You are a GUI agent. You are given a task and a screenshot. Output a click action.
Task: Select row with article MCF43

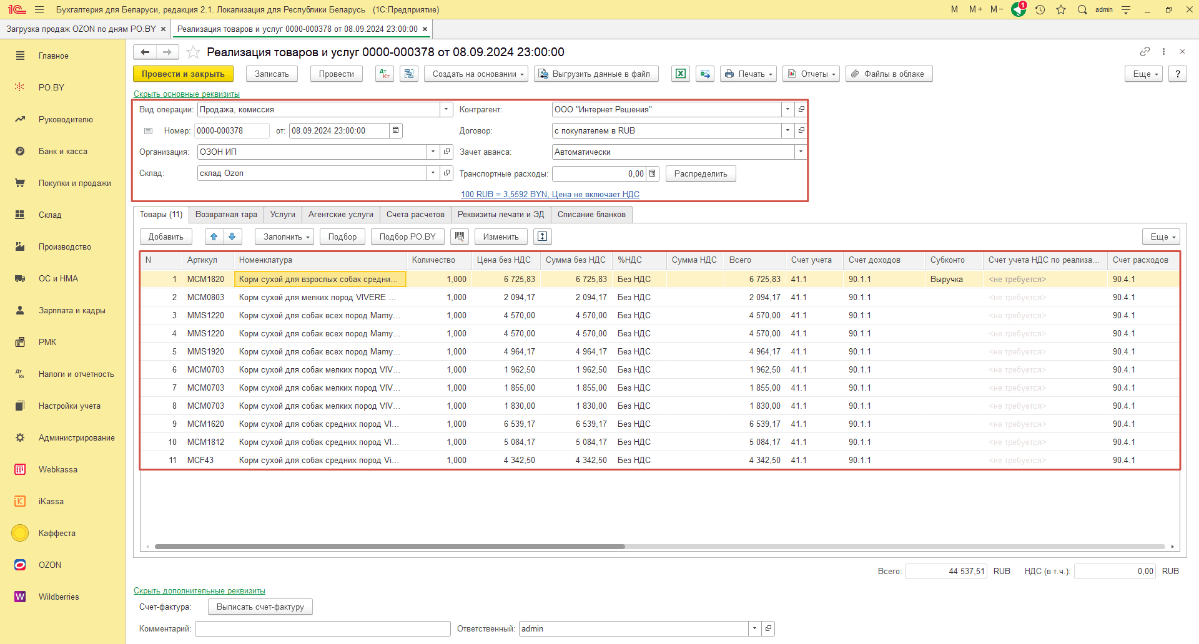[659, 460]
